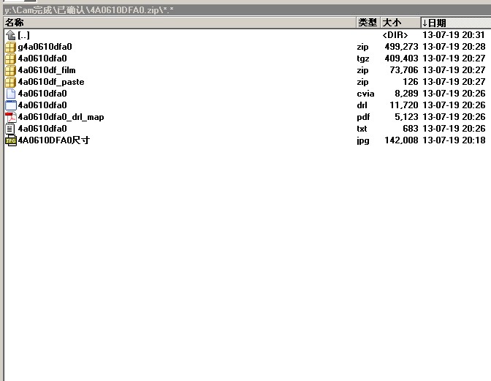The image size is (491, 381).
Task: Select file name 4a0610dfa0_drl_map
Action: point(61,117)
